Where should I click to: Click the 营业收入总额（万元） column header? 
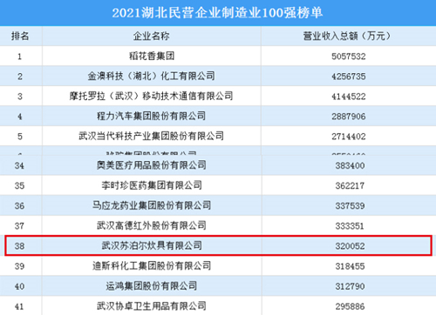point(348,36)
